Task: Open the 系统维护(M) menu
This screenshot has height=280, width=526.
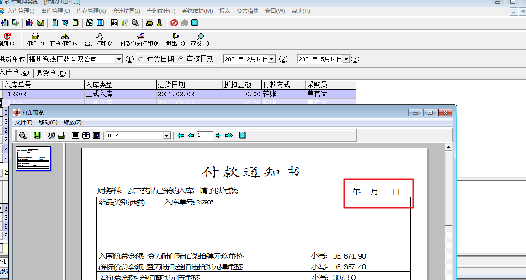Action: tap(197, 11)
